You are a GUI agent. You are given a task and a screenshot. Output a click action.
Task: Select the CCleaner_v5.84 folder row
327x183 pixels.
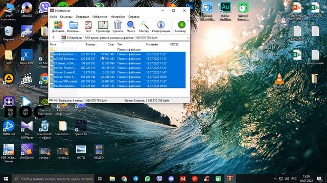[x=118, y=63]
